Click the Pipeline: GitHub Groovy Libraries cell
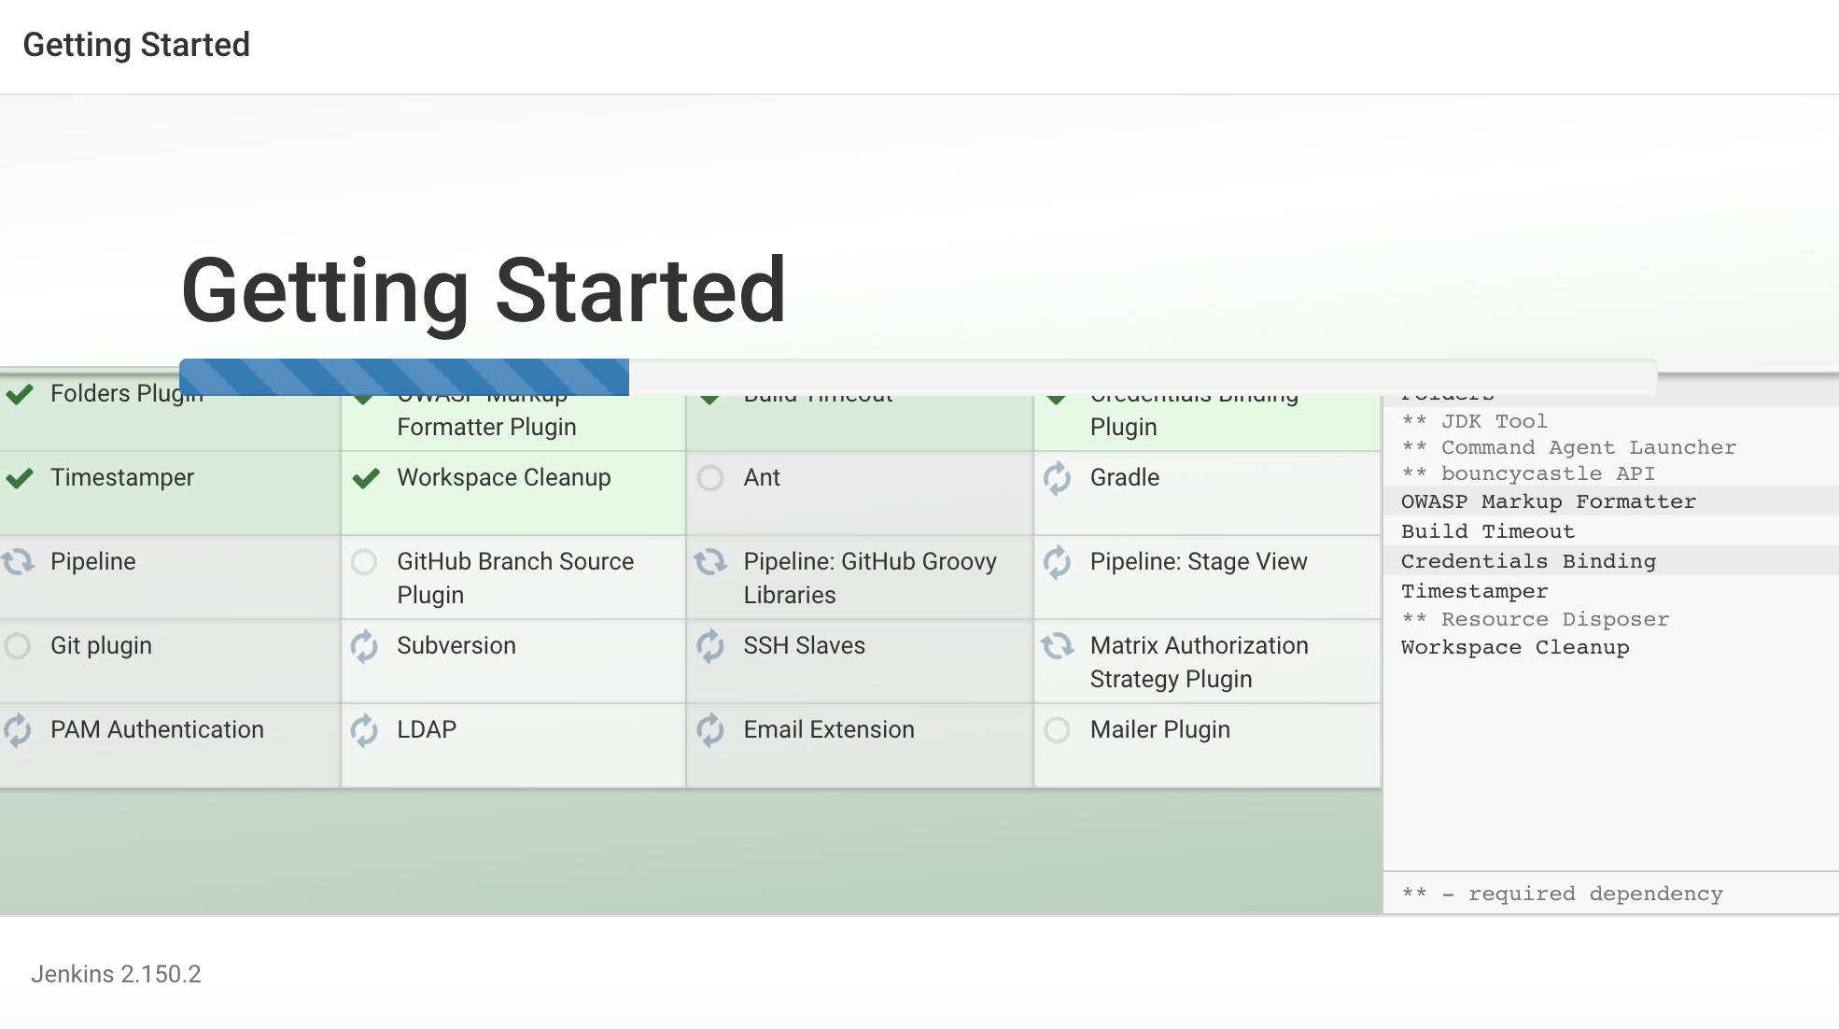This screenshot has height=1029, width=1839. tap(860, 578)
